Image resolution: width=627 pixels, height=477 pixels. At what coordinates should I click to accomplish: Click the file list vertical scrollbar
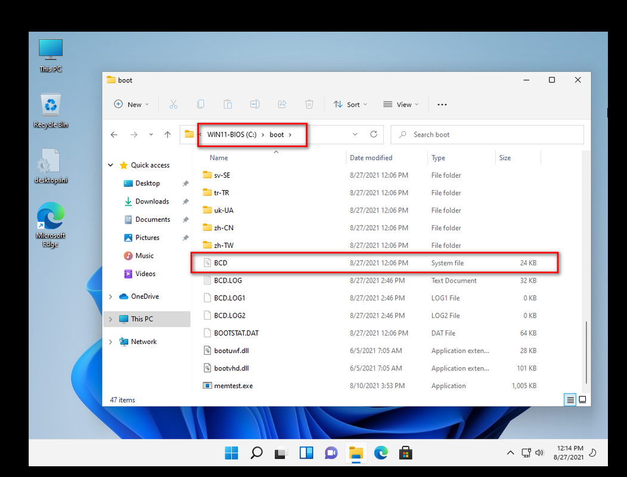[x=586, y=352]
